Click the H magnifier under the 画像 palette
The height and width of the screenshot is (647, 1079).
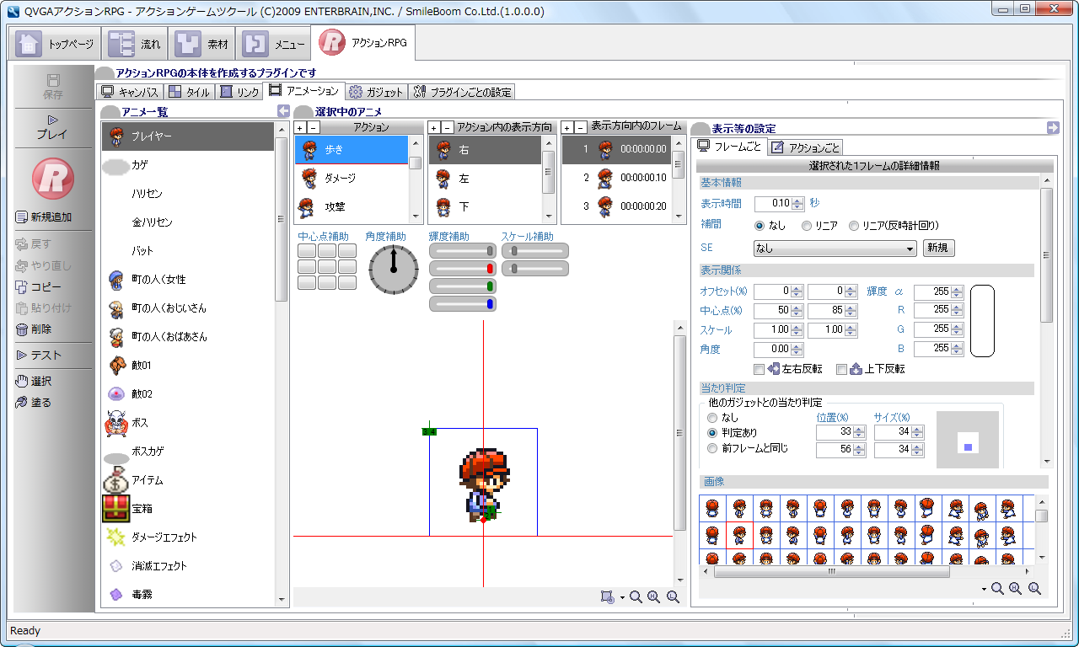pyautogui.click(x=1016, y=589)
